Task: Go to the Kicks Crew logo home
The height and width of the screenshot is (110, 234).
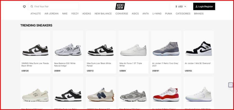Action: pyautogui.click(x=120, y=7)
